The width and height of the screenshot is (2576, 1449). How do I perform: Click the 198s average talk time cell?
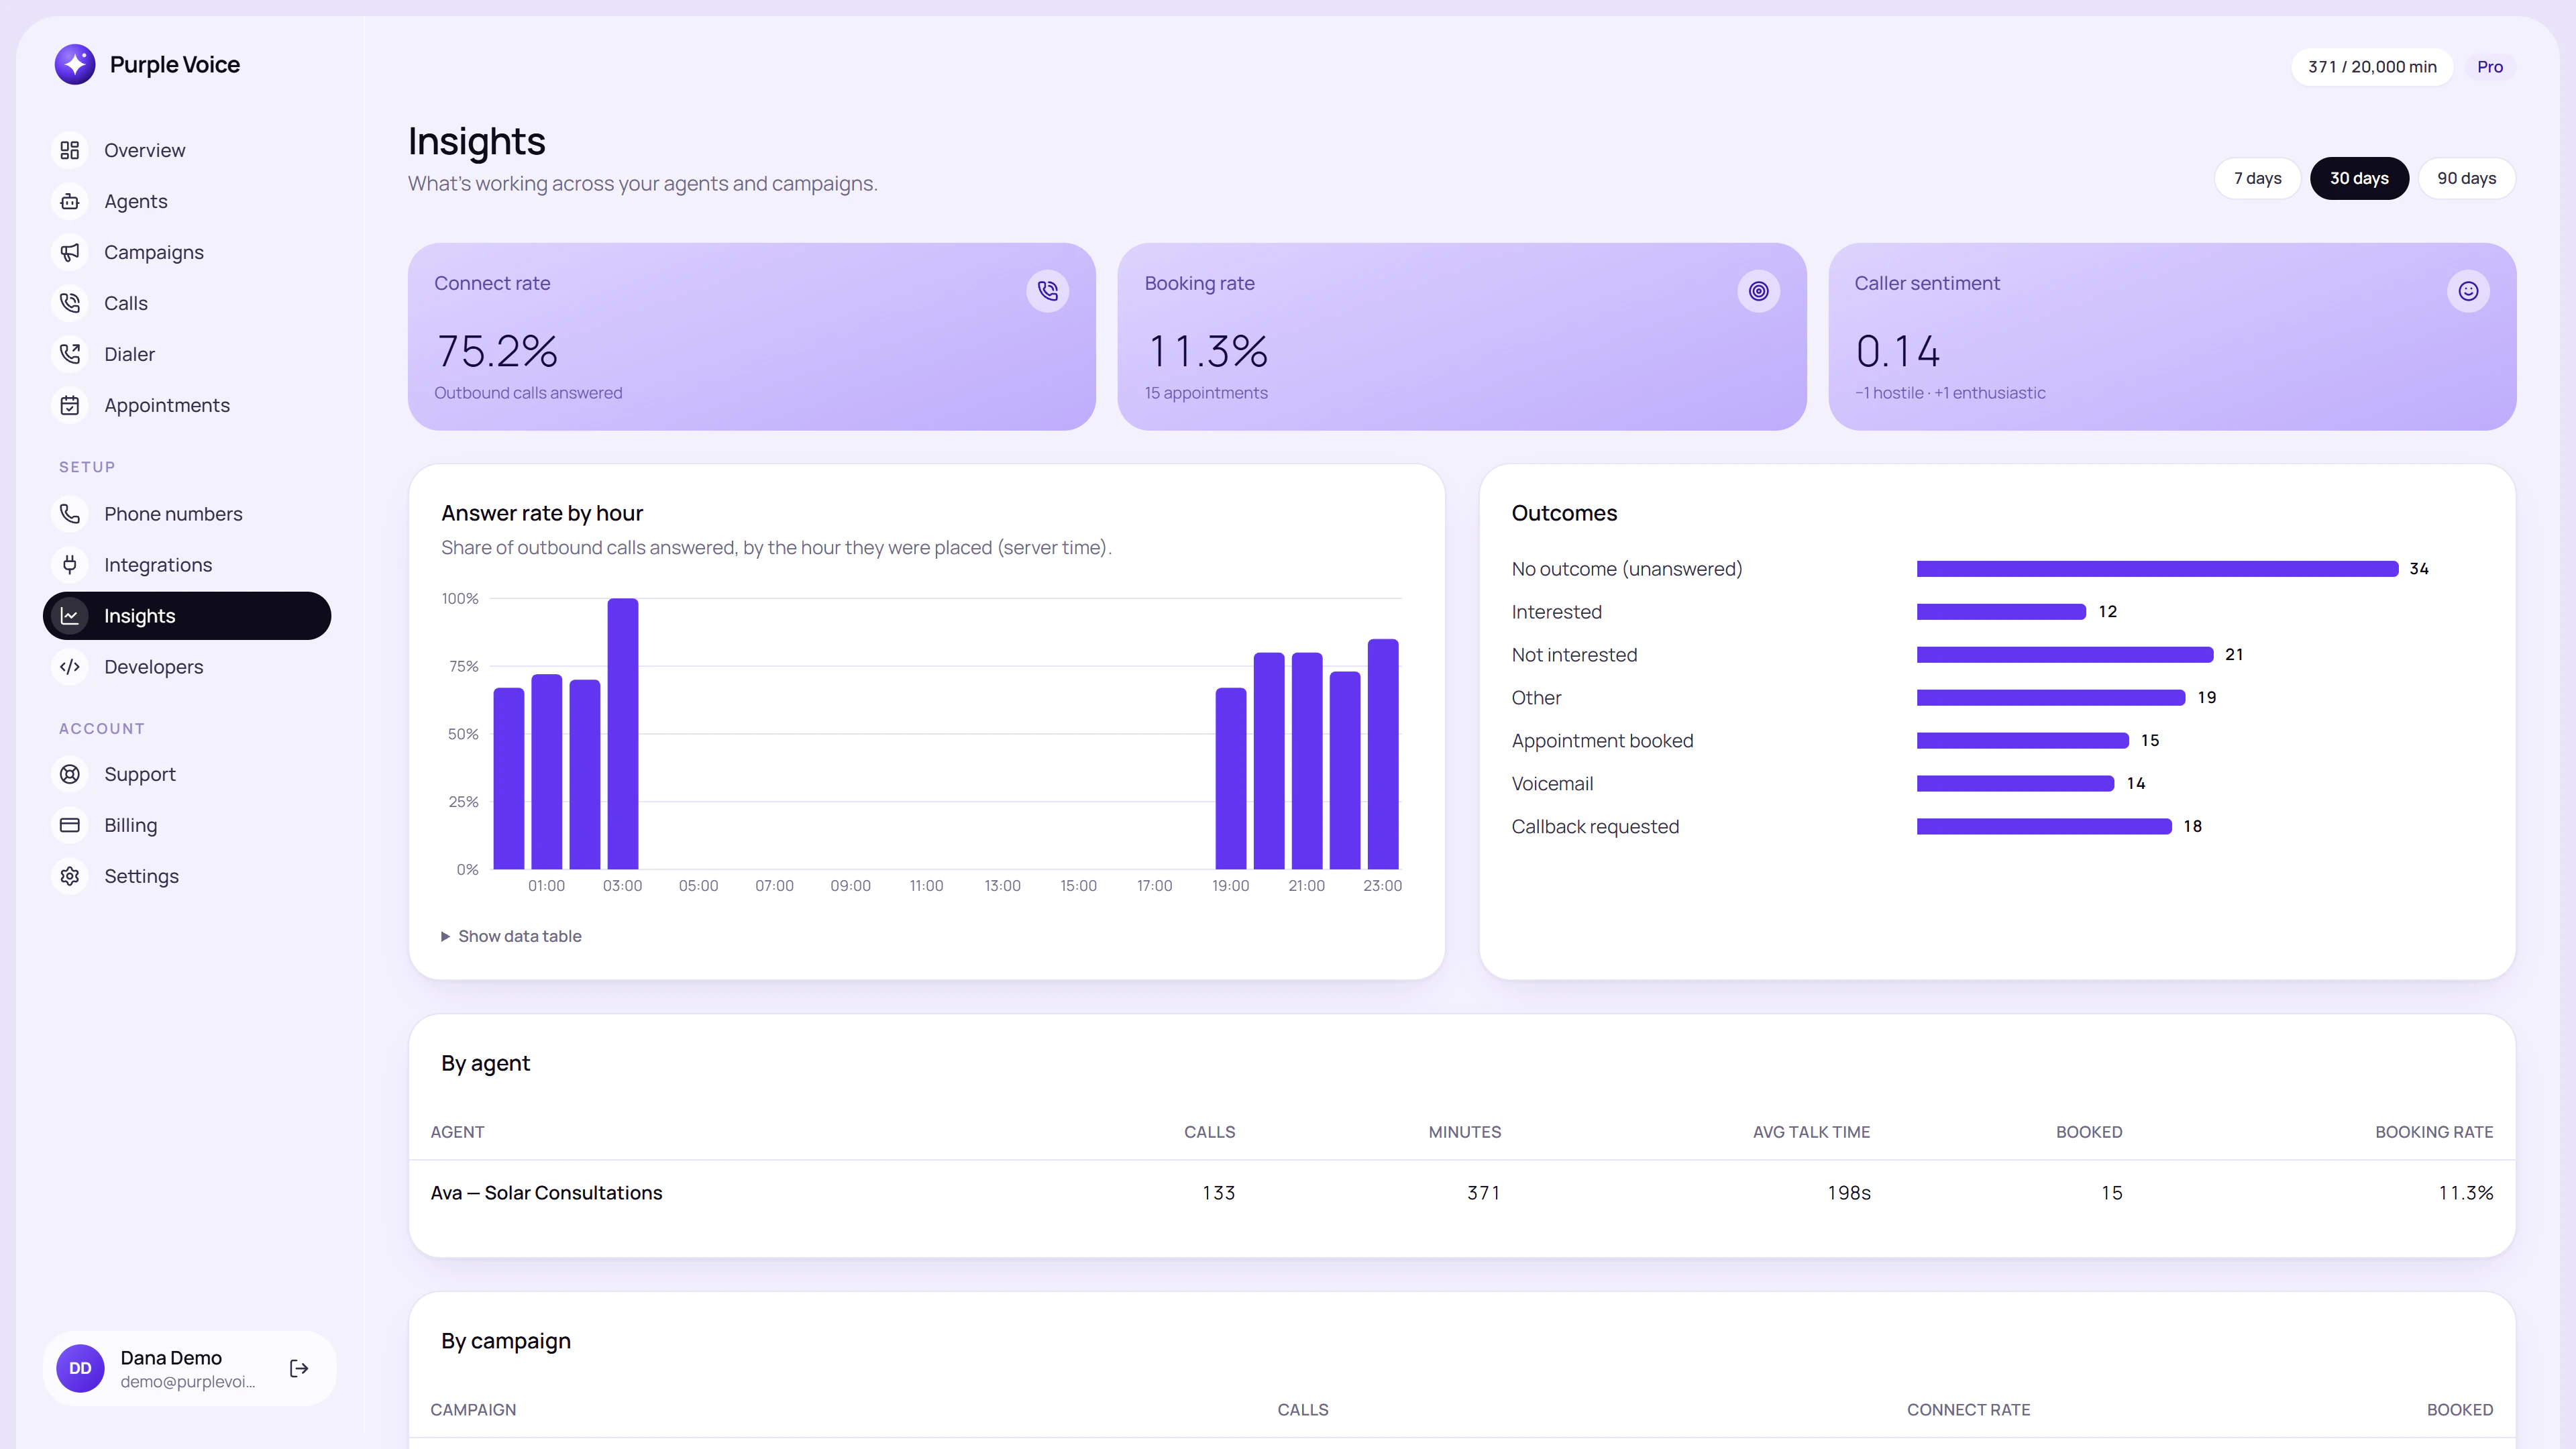point(1848,1193)
